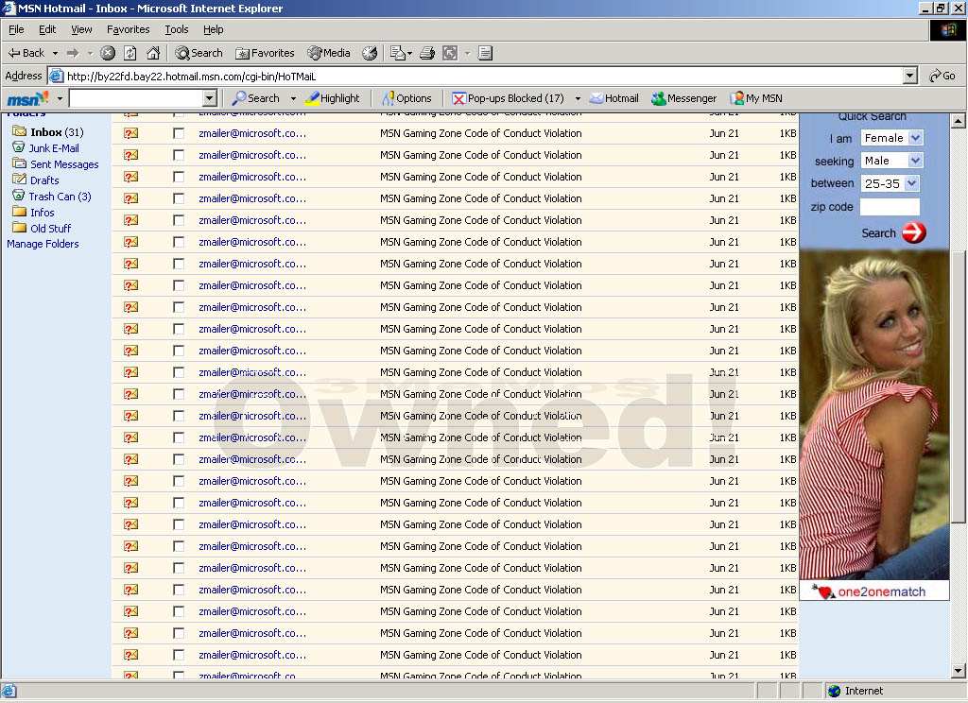Go back with the Back button
This screenshot has width=968, height=703.
click(x=26, y=53)
